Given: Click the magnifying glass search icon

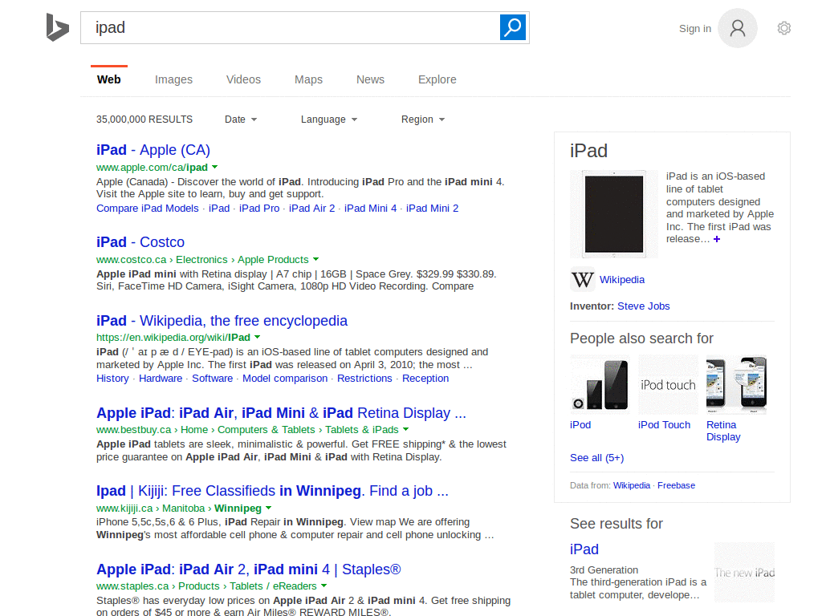Looking at the screenshot, I should (x=512, y=26).
